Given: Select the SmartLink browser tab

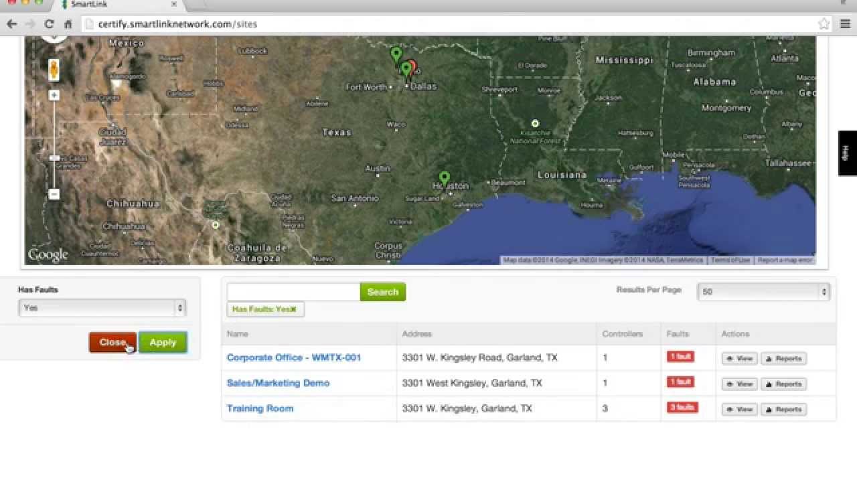Looking at the screenshot, I should [119, 5].
